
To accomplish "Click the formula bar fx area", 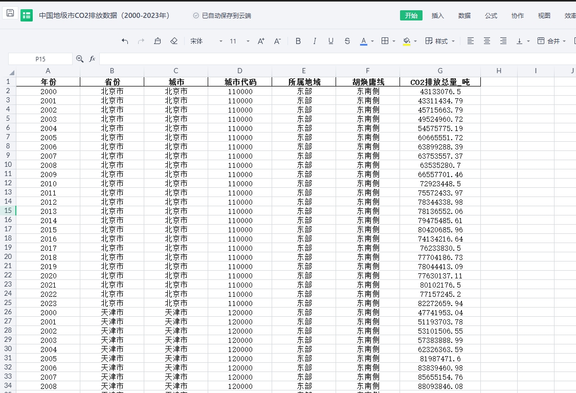I will pos(92,59).
